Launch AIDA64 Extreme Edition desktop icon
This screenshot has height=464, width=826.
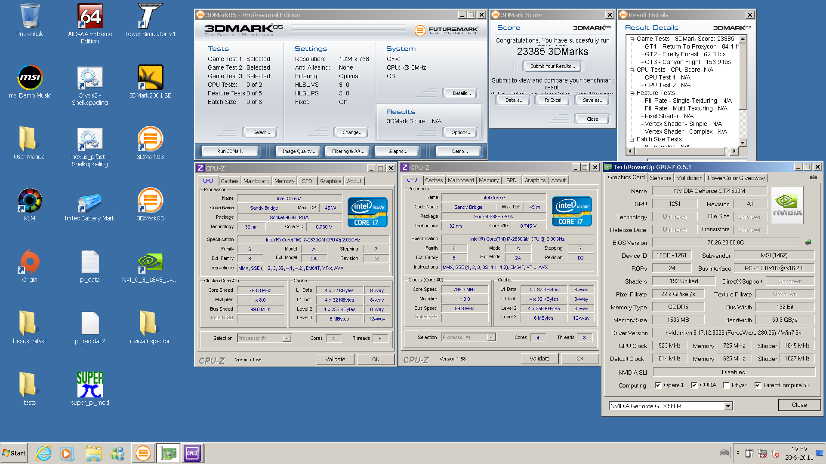click(x=90, y=24)
